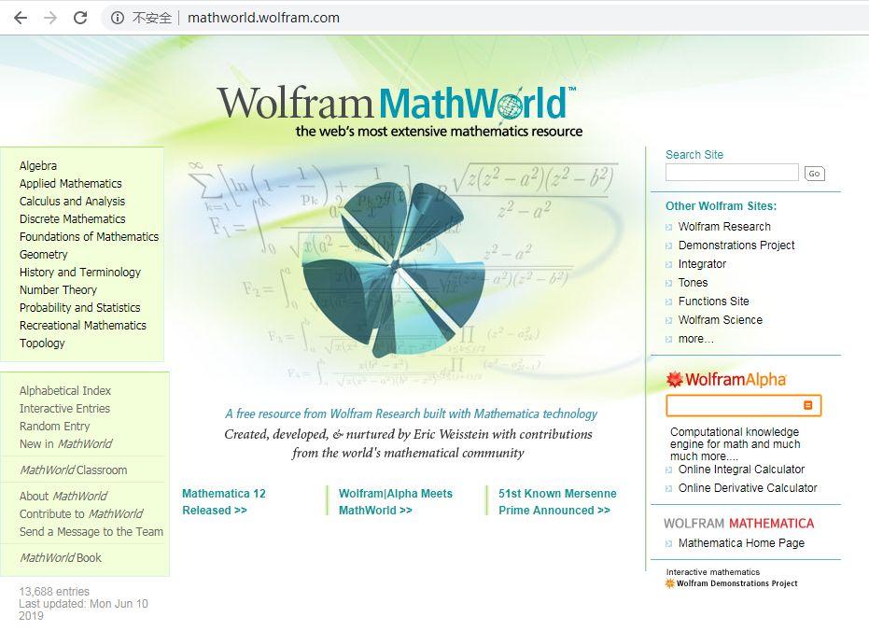Click the WolframAlpha orange submit icon

[x=808, y=405]
